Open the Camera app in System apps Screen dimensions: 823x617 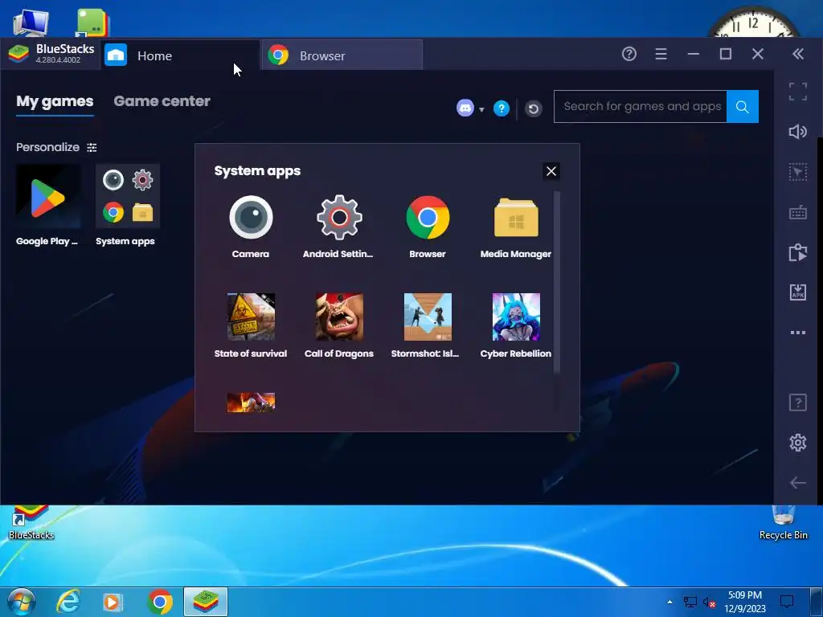tap(251, 217)
